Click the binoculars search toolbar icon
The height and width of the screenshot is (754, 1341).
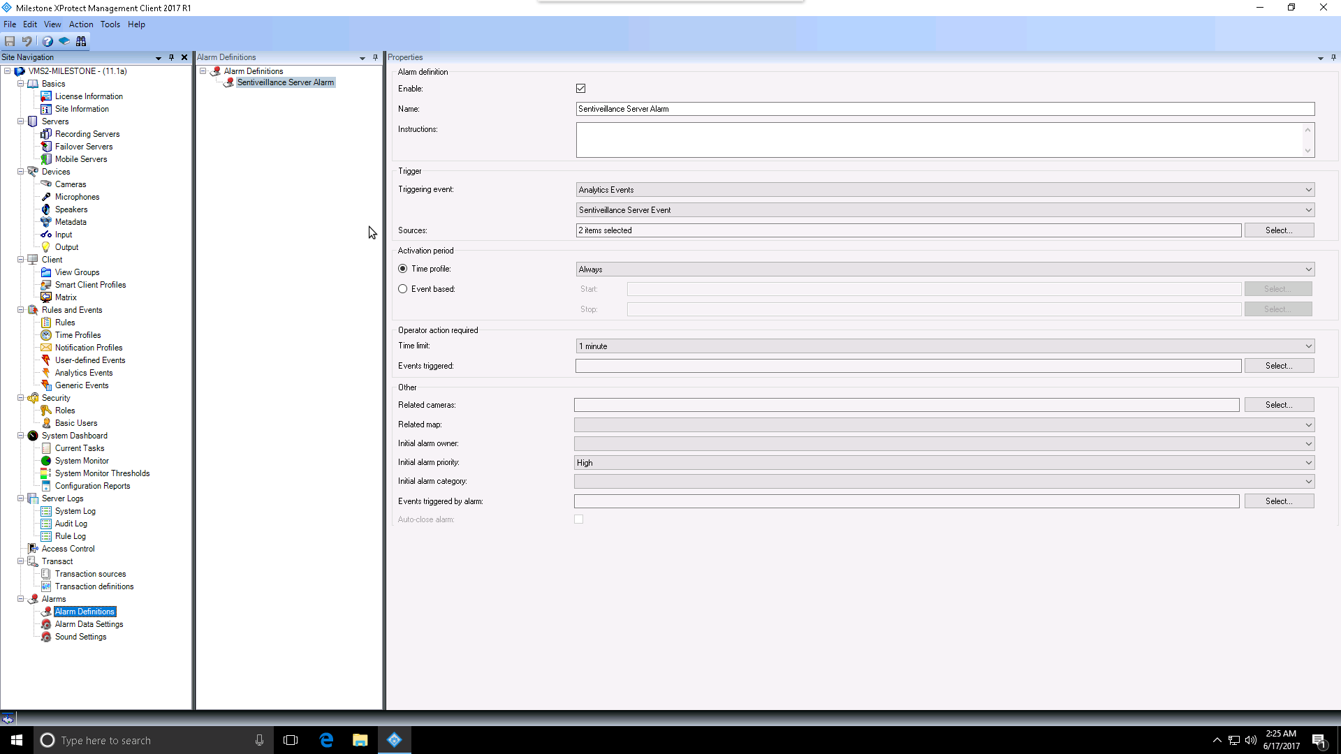pos(81,41)
